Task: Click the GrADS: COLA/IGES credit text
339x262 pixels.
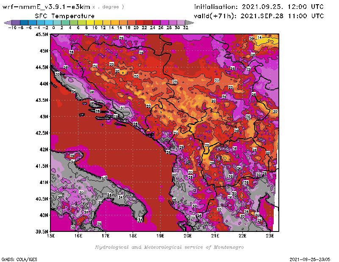Action: (x=19, y=259)
